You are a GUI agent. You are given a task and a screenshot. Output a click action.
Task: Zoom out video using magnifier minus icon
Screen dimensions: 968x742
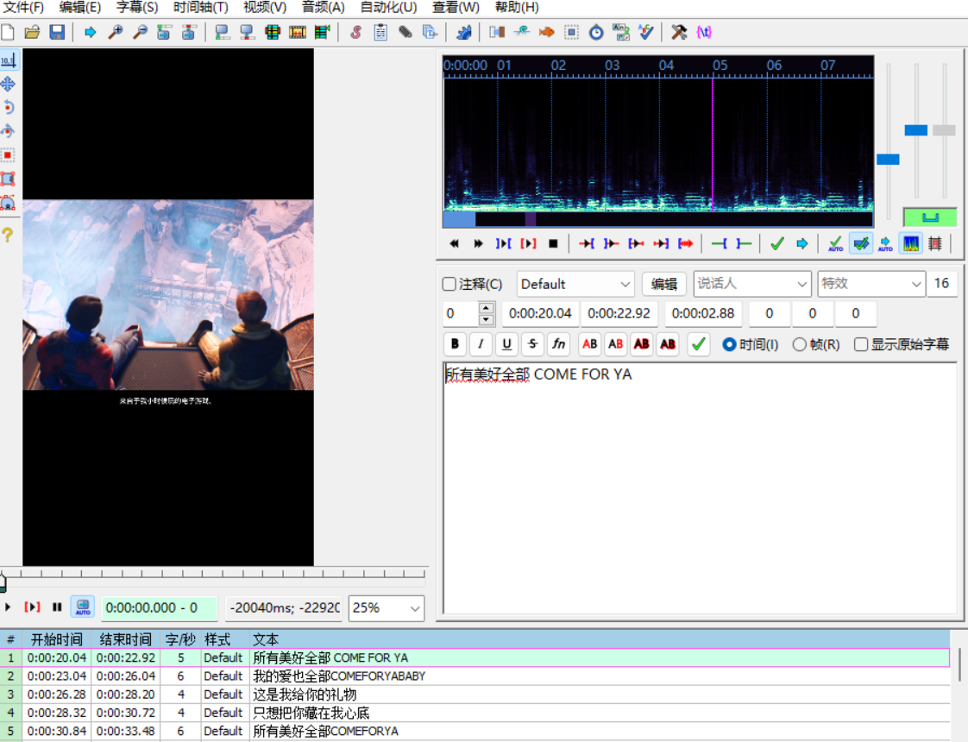pyautogui.click(x=140, y=32)
